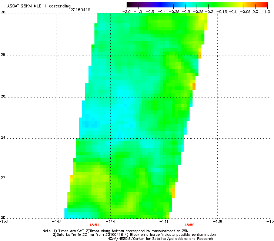Click the latitude label 28
Image resolution: width=274 pixels, height=241 pixels.
(x=3, y=55)
